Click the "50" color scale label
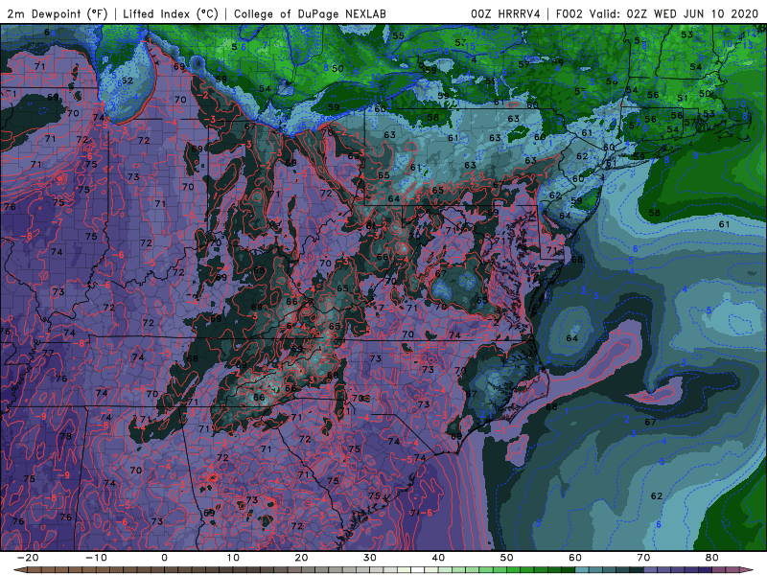The image size is (767, 575). [507, 558]
